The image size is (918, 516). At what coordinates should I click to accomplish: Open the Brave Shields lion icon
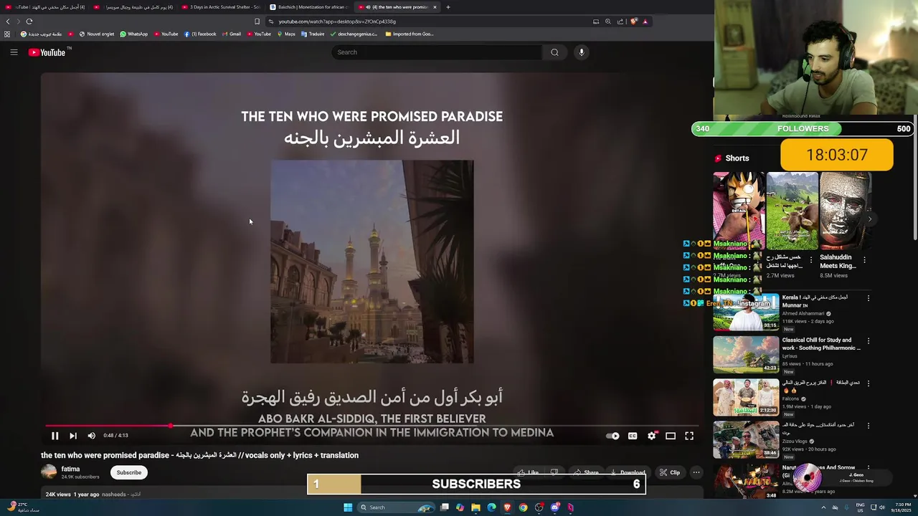coord(634,21)
